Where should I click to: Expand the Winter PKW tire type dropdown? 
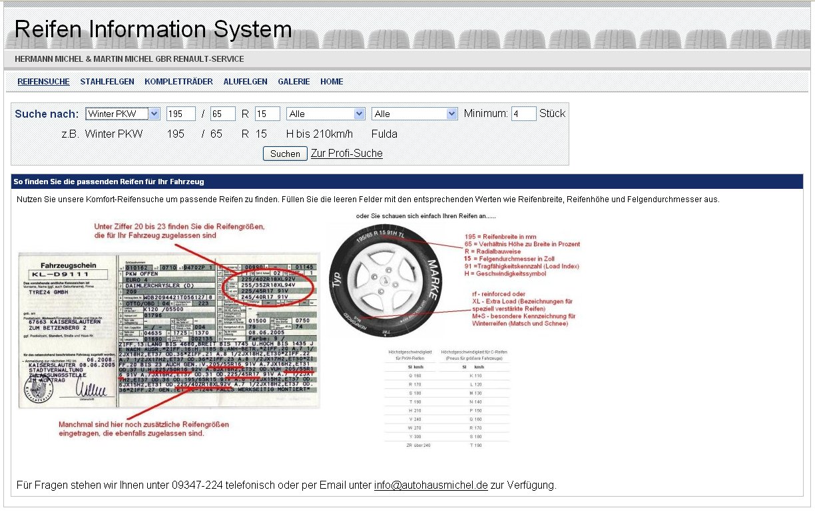click(123, 114)
